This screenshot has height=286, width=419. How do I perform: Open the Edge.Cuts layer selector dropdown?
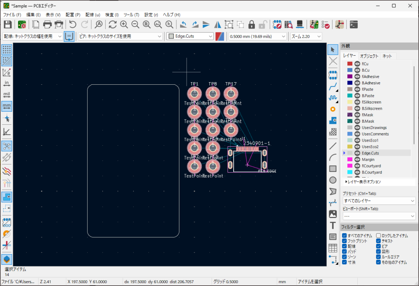pyautogui.click(x=190, y=36)
